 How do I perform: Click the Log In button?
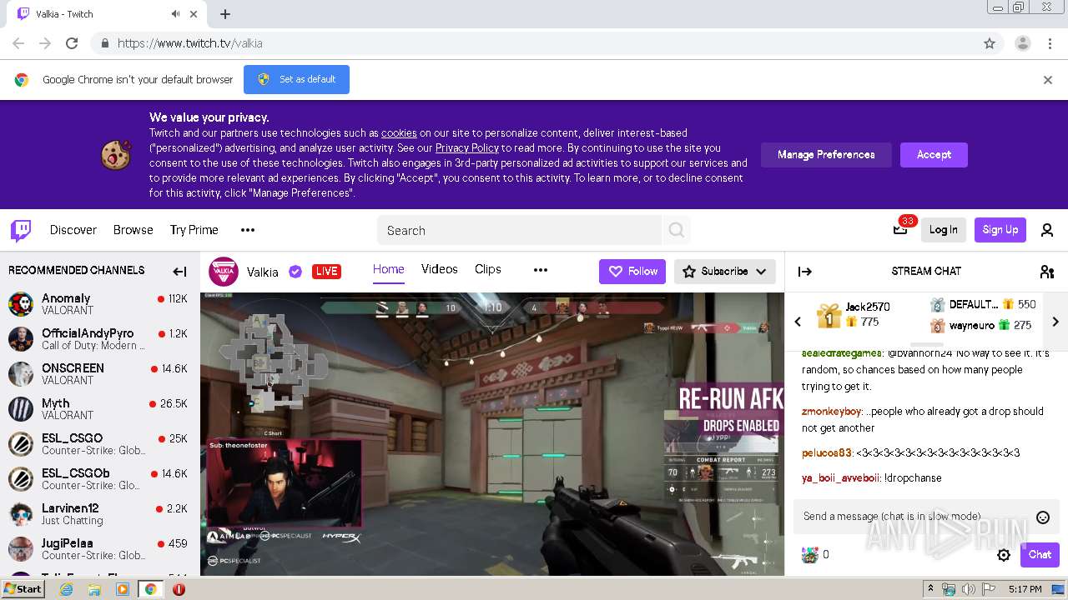(944, 230)
